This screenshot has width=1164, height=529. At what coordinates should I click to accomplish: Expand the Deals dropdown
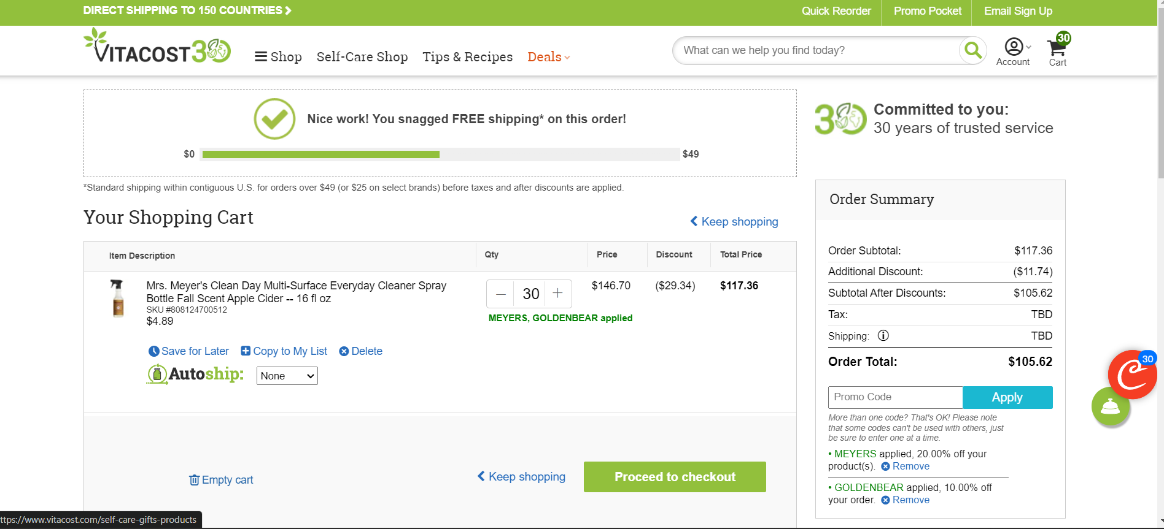point(549,57)
